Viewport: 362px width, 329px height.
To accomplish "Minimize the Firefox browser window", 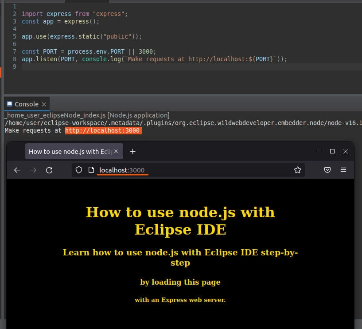I will tap(319, 152).
